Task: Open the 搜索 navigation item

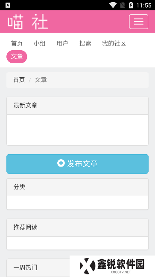Action: (x=85, y=43)
